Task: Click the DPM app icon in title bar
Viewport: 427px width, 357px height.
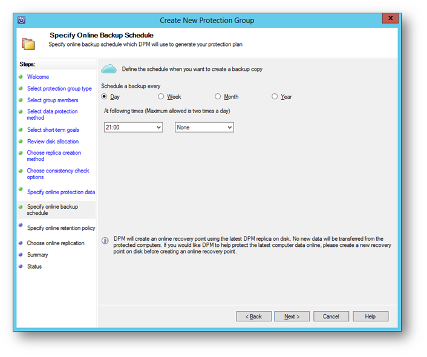Action: (x=22, y=20)
